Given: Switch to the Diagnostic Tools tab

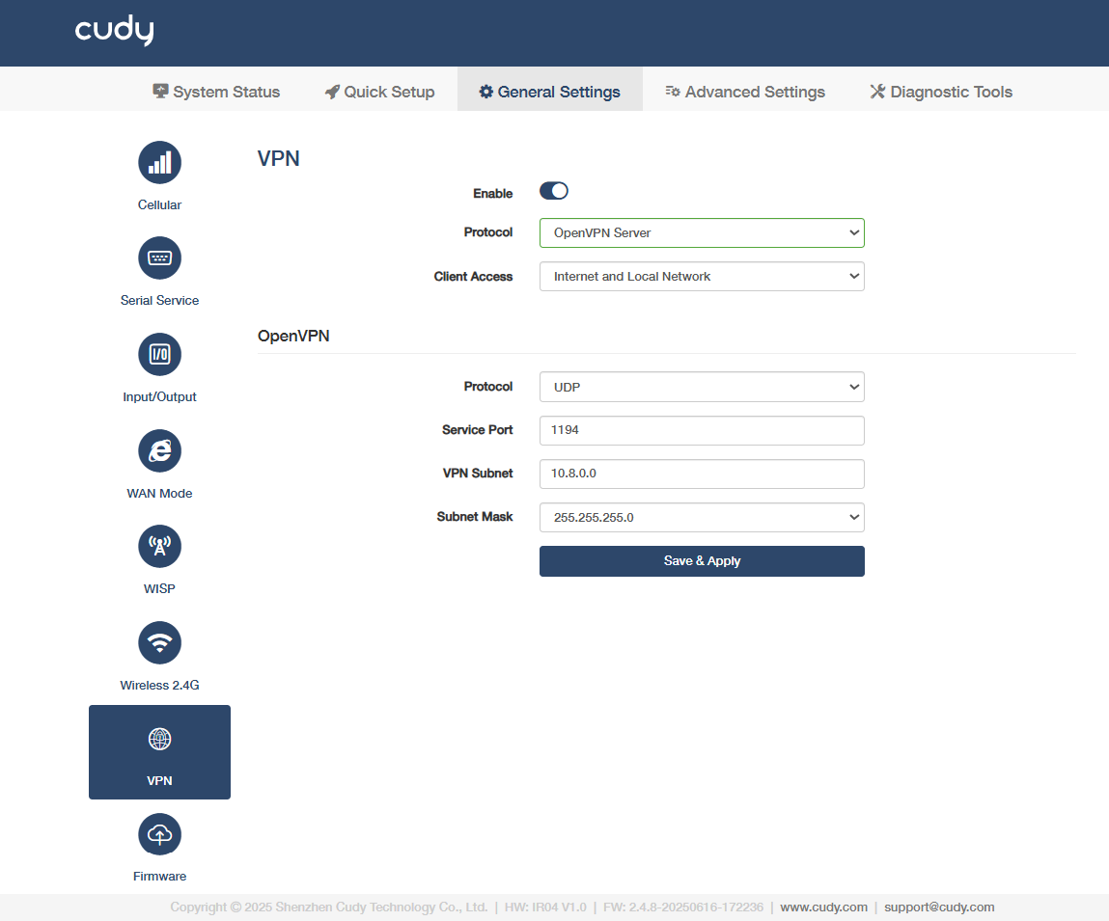Looking at the screenshot, I should (x=941, y=92).
